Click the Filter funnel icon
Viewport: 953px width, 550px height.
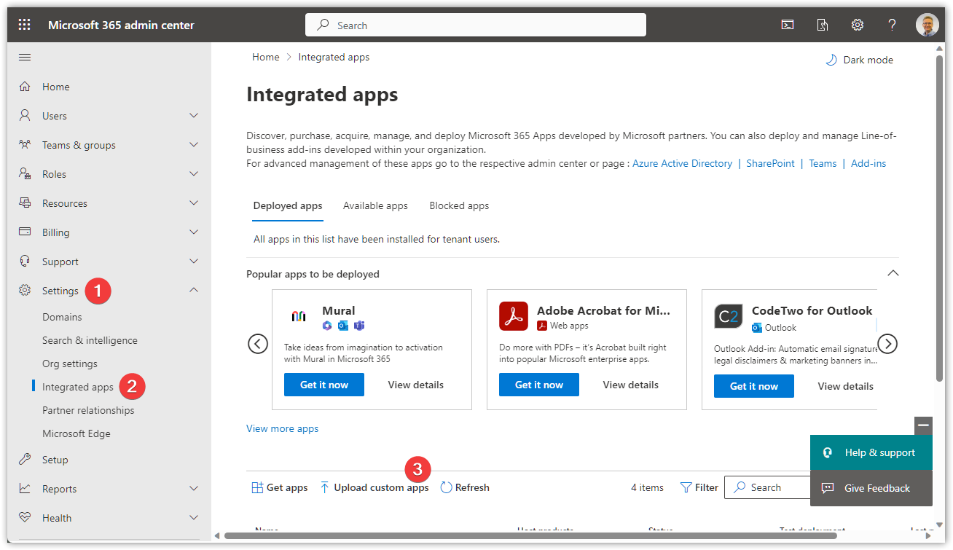click(x=686, y=487)
